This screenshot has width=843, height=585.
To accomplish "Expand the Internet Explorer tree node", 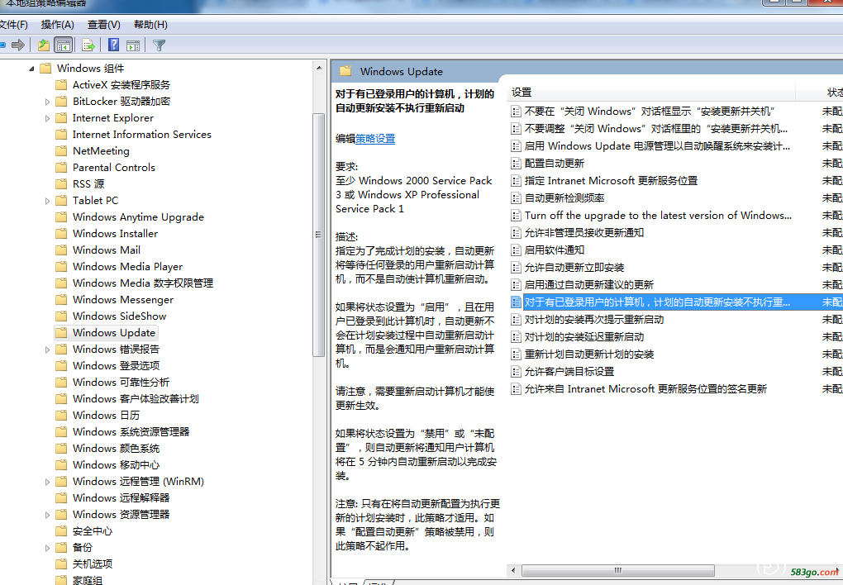I will 47,118.
